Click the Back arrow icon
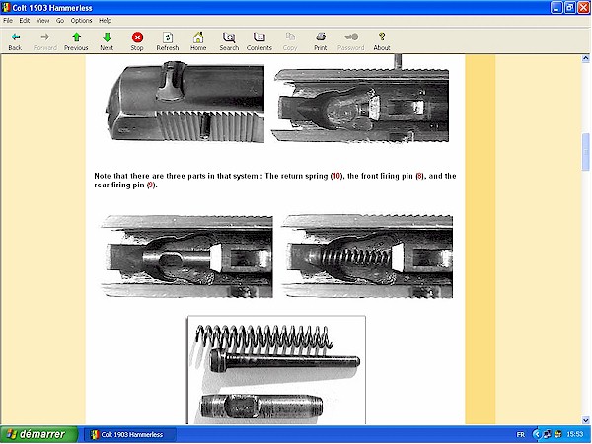 (15, 37)
